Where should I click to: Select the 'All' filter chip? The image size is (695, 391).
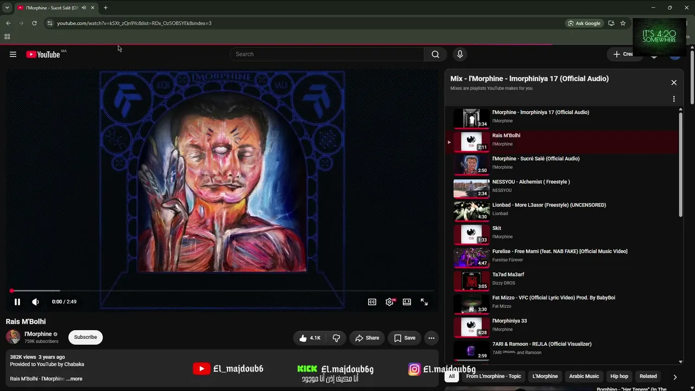pyautogui.click(x=452, y=376)
